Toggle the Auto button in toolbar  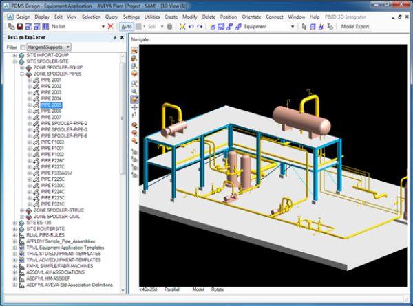tap(127, 27)
